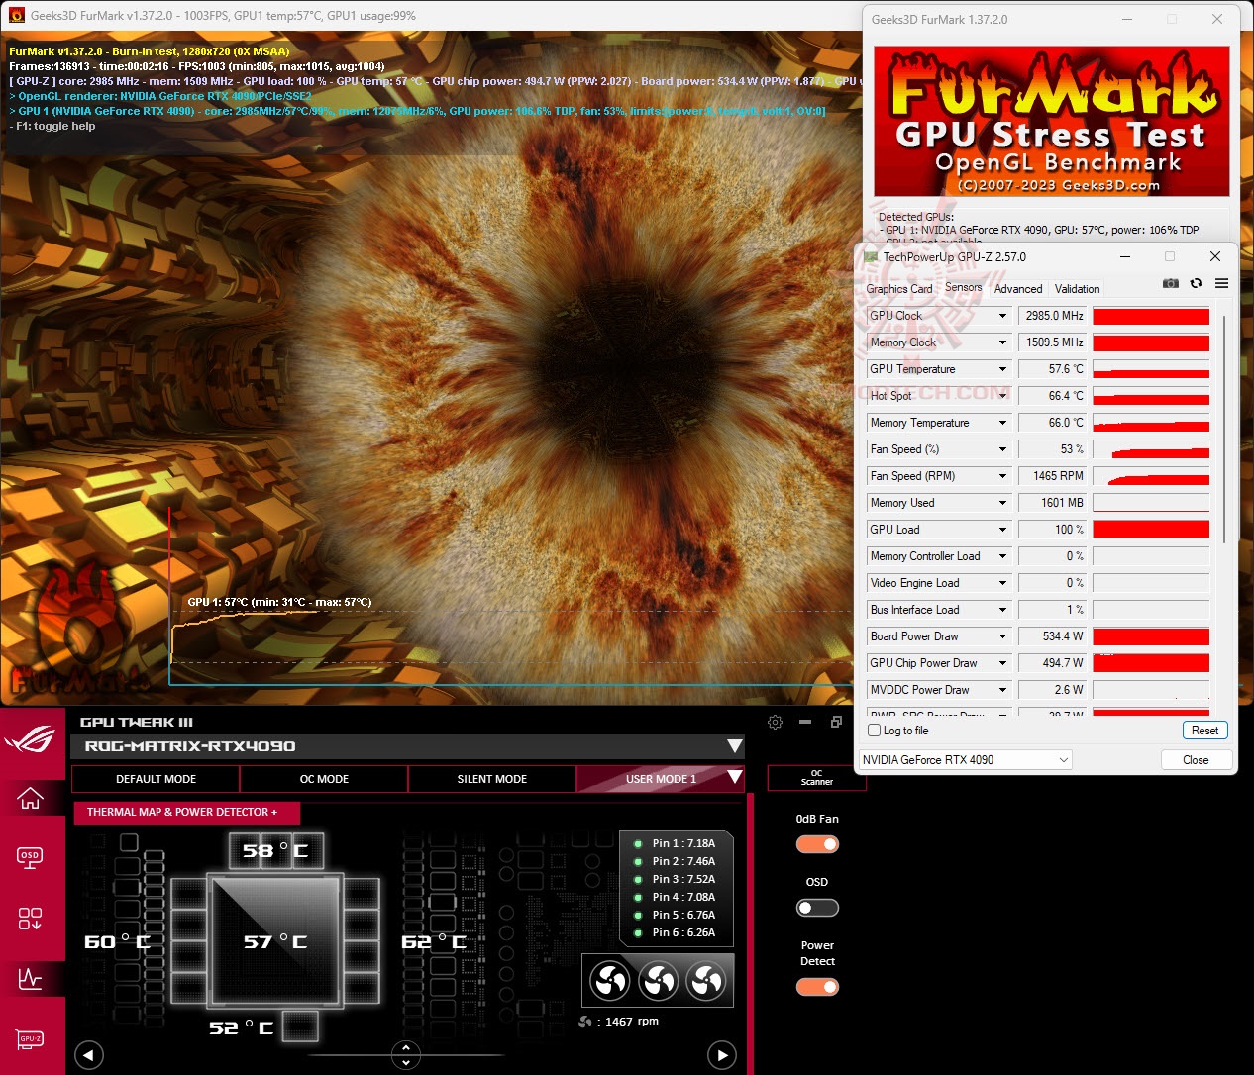Click the GPU Chip Power Draw value 494.7 W
1254x1075 pixels.
point(1052,663)
